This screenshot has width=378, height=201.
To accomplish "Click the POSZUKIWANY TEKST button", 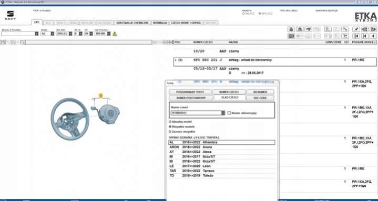I will (190, 92).
